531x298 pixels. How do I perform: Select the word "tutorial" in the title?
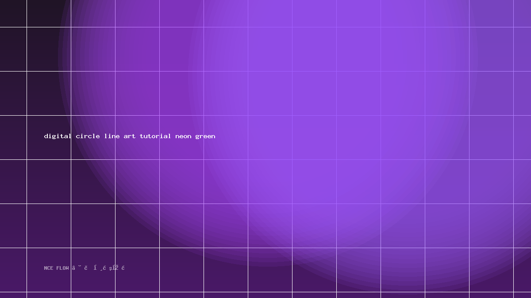pyautogui.click(x=155, y=136)
